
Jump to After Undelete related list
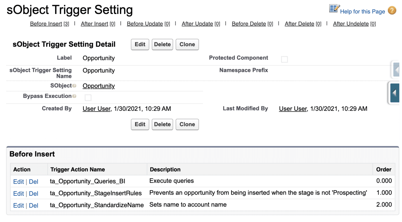351,24
